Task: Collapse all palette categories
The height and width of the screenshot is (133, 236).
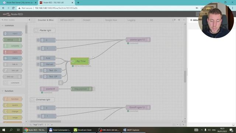Action: point(22,125)
